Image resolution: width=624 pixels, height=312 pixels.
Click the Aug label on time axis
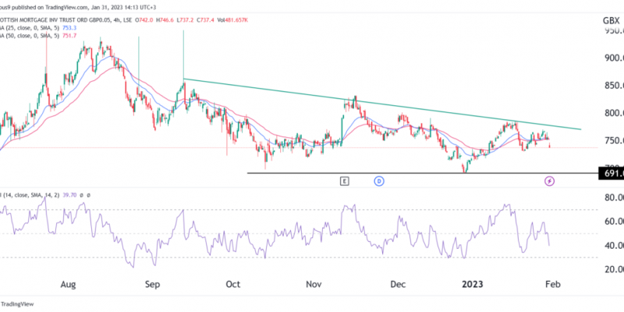click(68, 285)
